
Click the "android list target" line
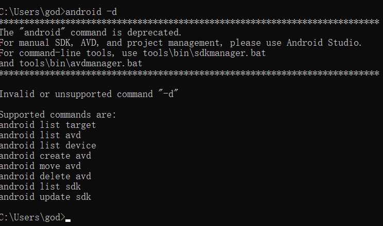tap(48, 125)
